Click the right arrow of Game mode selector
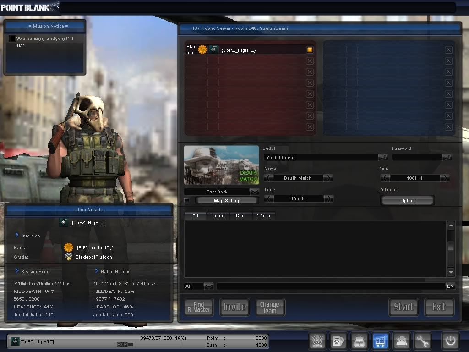This screenshot has height=352, width=469. click(x=328, y=178)
